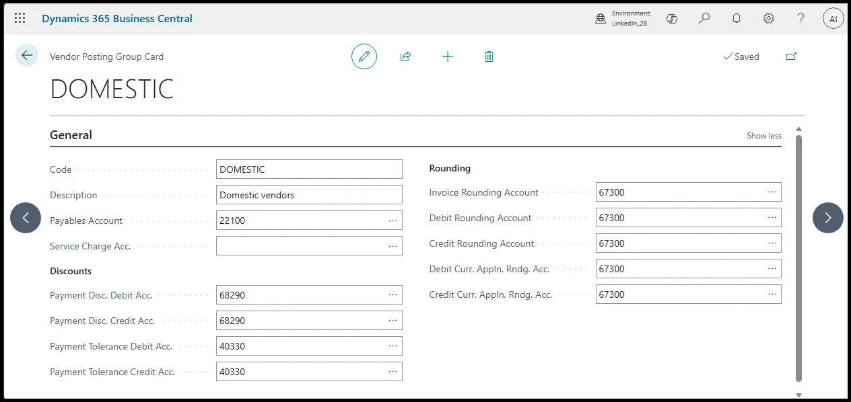Click the vertical scrollbar thumb
Screen dimensions: 851x402
tap(798, 259)
